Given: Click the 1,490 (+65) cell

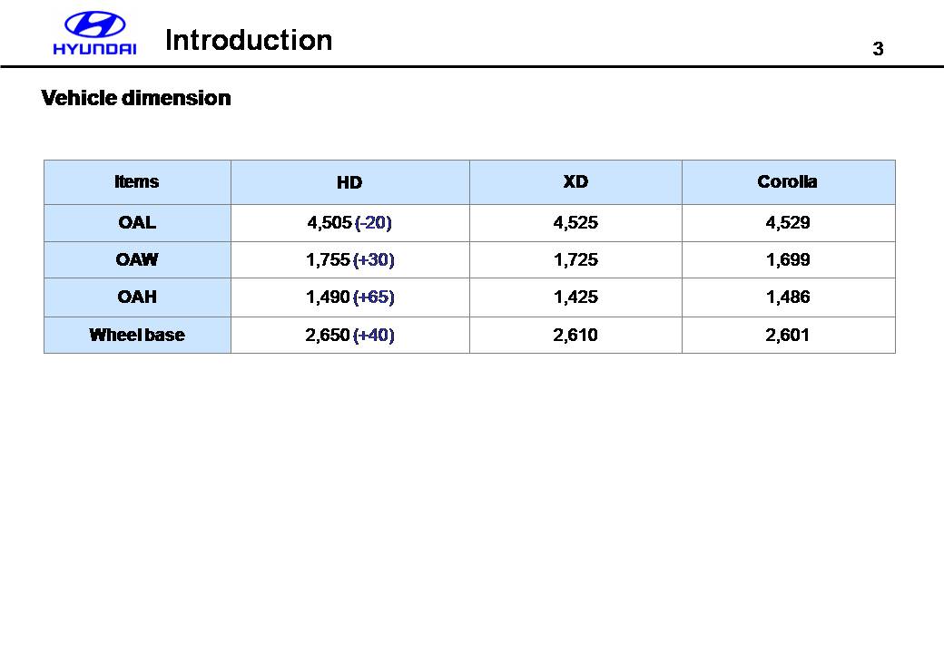Looking at the screenshot, I should point(350,297).
